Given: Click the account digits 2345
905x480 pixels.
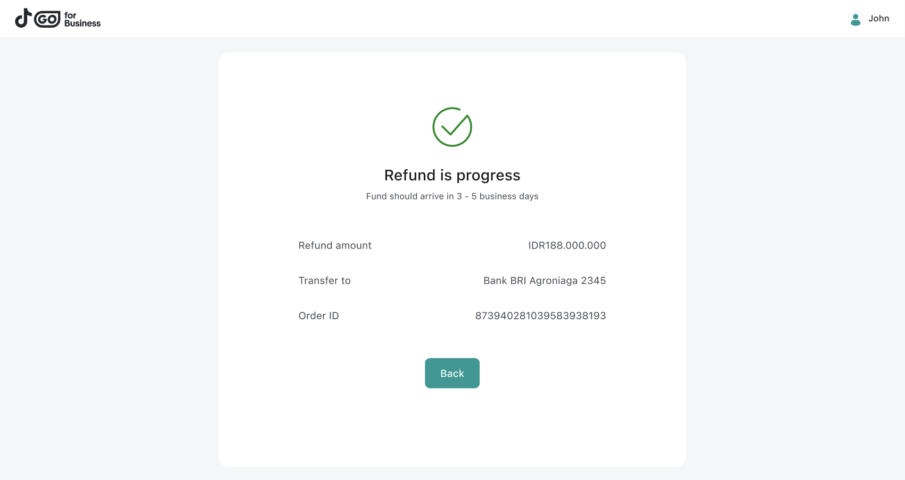Looking at the screenshot, I should point(594,280).
